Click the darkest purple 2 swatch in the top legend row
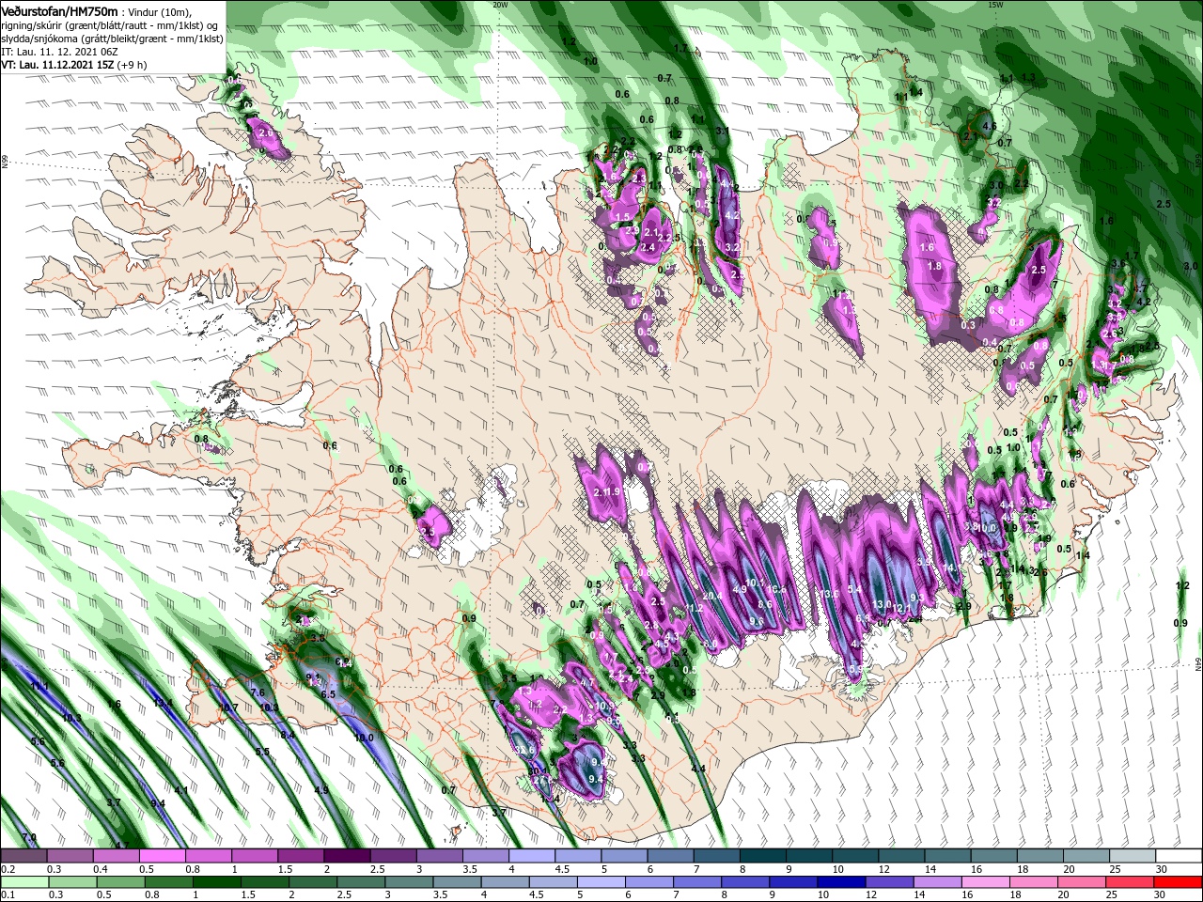This screenshot has width=1203, height=902. pos(347,857)
